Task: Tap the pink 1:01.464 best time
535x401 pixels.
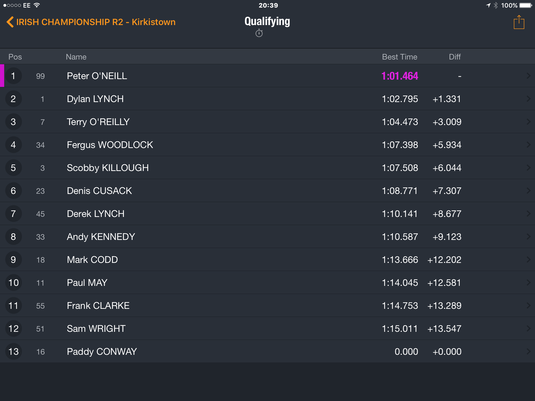Action: coord(400,76)
